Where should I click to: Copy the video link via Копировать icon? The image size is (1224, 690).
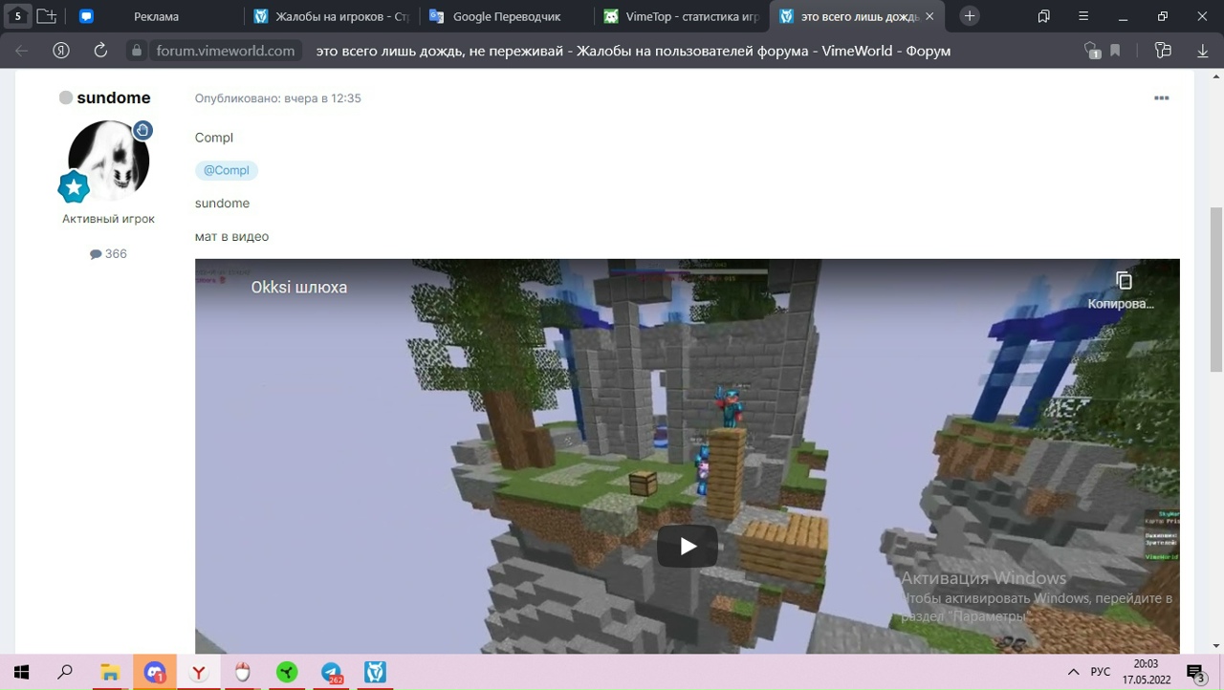(x=1124, y=281)
